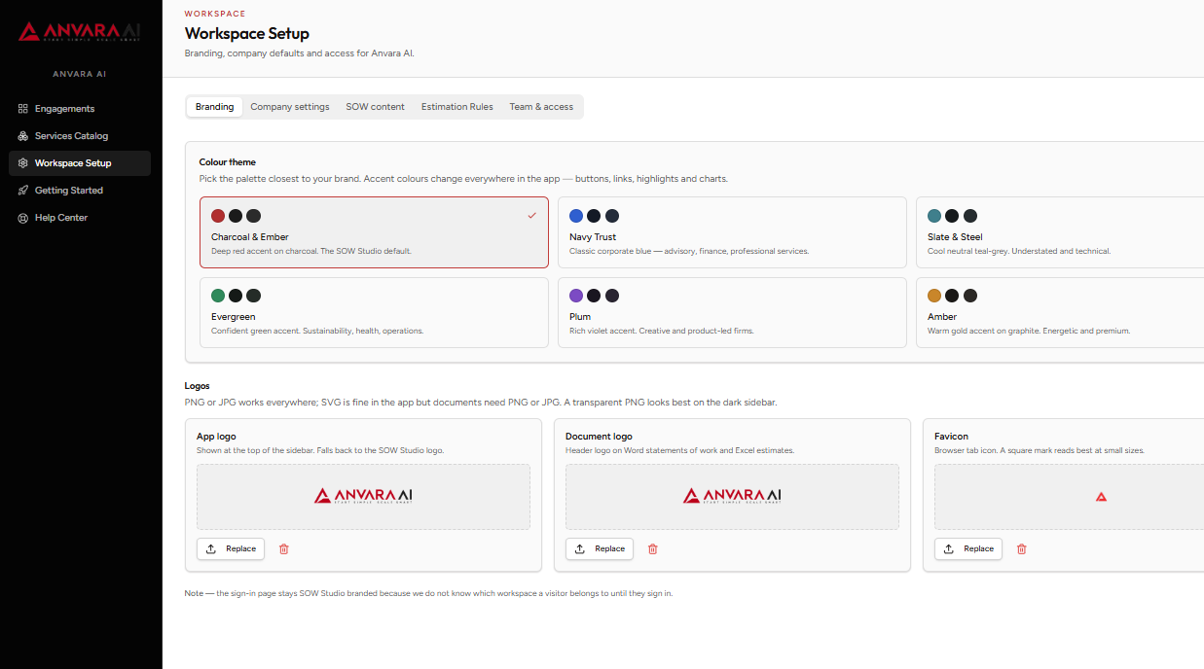Viewport: 1204px width, 669px height.
Task: Open Getting Started in the sidebar
Action: click(x=80, y=191)
